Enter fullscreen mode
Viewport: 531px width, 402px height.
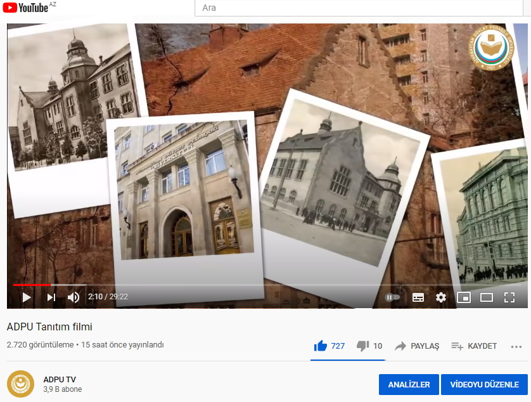(x=509, y=297)
